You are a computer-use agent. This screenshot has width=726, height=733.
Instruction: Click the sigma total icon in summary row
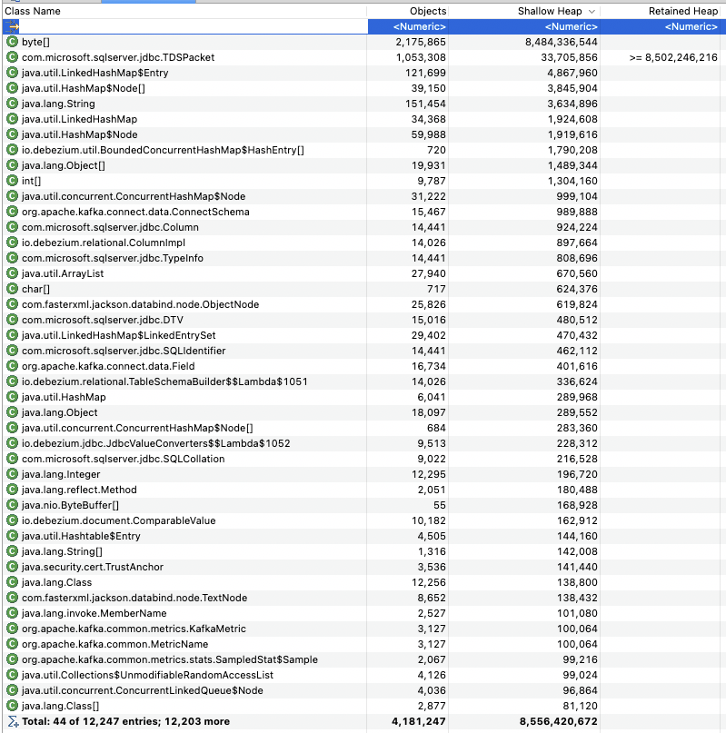(x=13, y=721)
